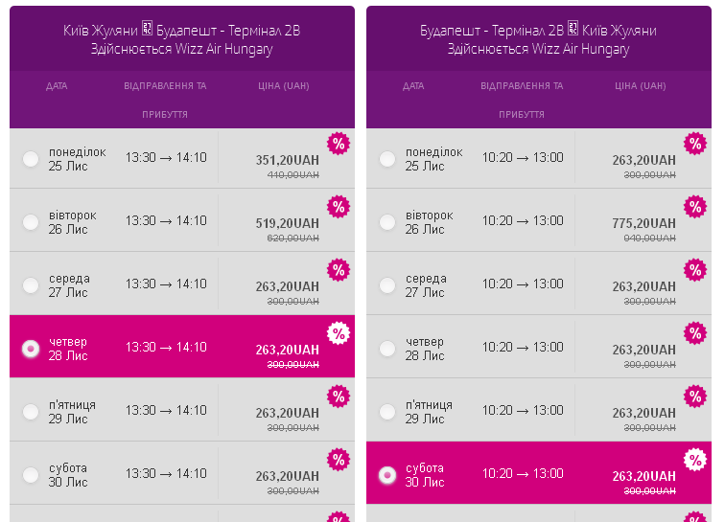Click outbound Wednesday 13:30 → 14:10 flight time
This screenshot has height=522, width=725.
coord(166,284)
